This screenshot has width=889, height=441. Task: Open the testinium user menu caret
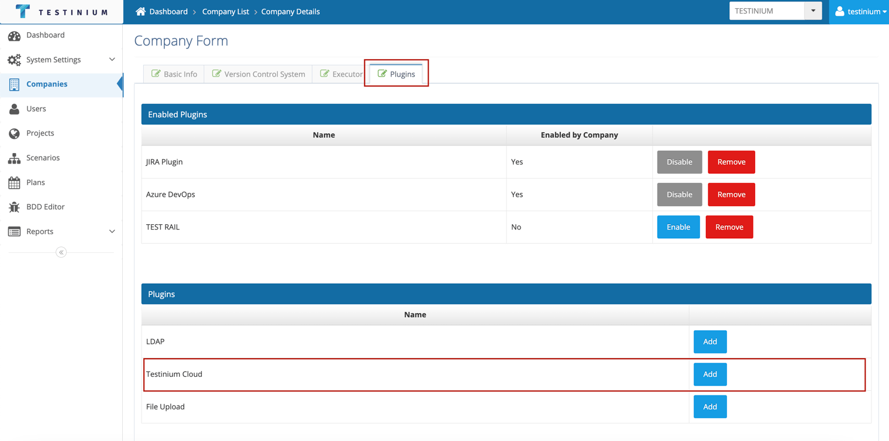(884, 12)
